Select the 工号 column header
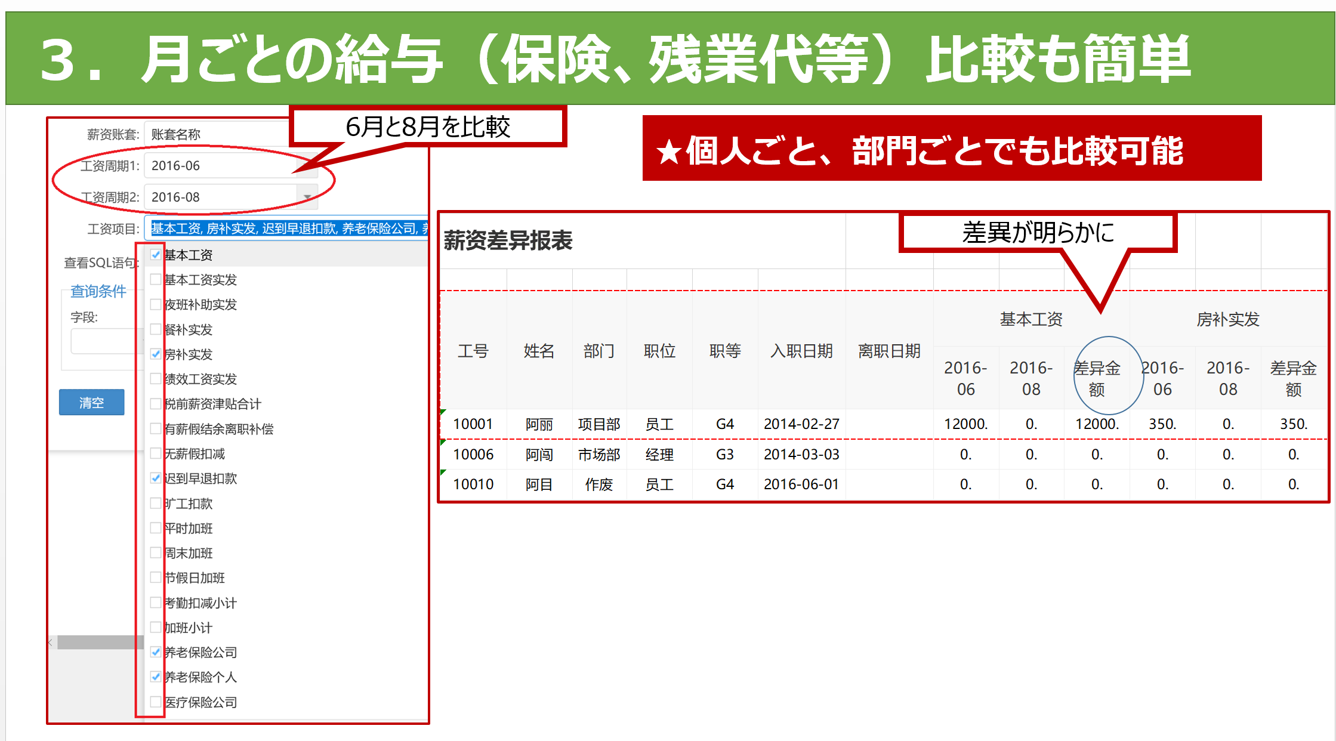 [473, 351]
